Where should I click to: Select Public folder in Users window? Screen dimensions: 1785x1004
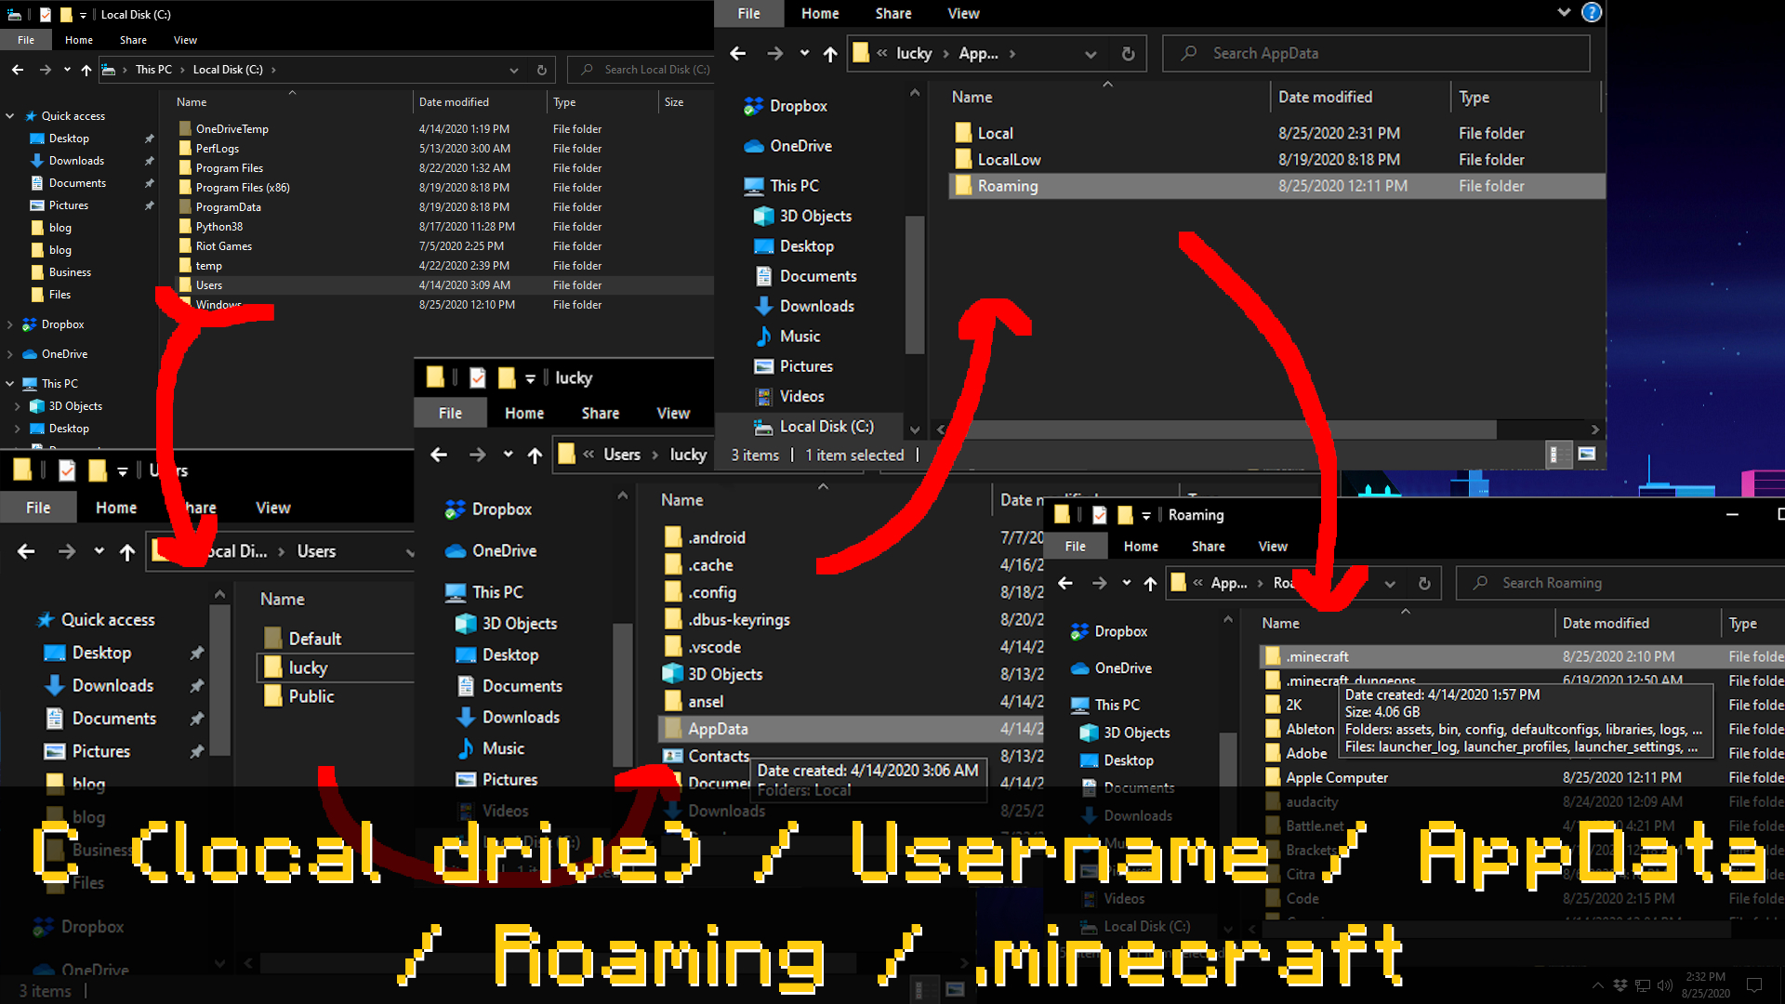[336, 696]
